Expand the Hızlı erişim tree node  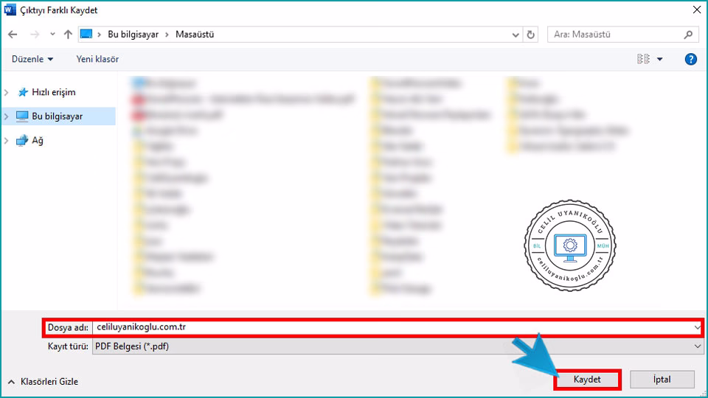pyautogui.click(x=7, y=92)
